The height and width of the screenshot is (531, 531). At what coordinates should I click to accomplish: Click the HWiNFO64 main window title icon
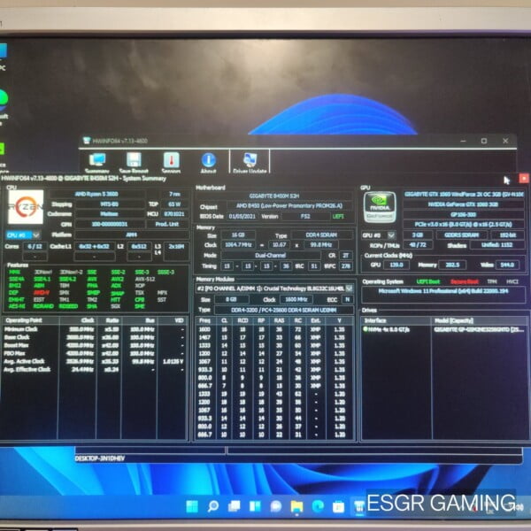pyautogui.click(x=87, y=141)
